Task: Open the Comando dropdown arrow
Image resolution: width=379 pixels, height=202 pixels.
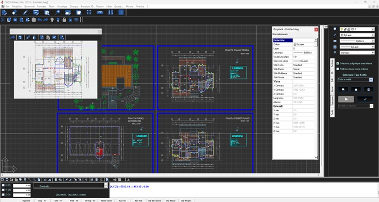Action: 106,185
